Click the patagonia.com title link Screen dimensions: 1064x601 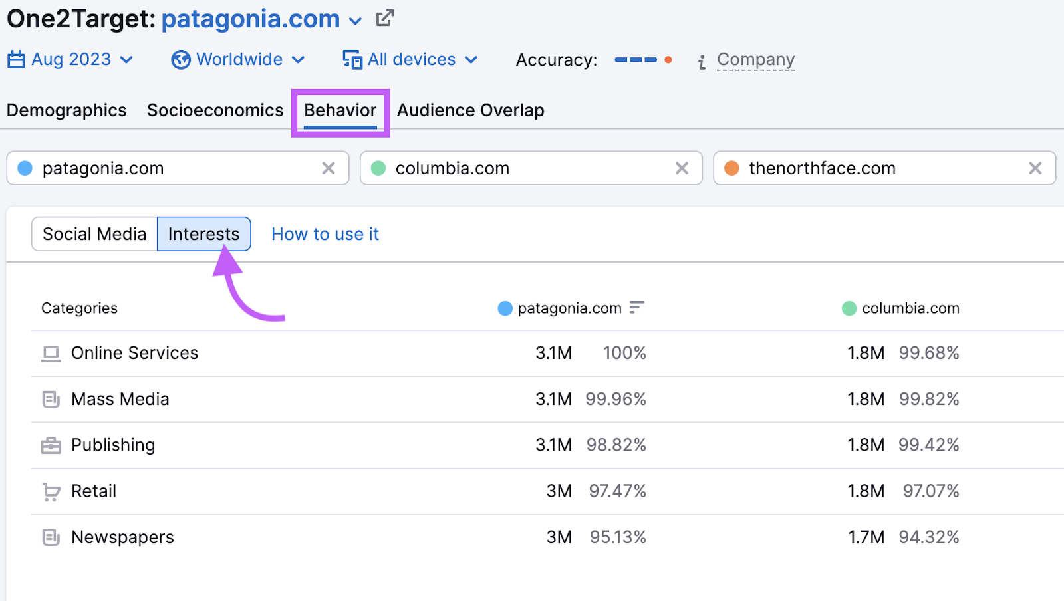pos(251,19)
